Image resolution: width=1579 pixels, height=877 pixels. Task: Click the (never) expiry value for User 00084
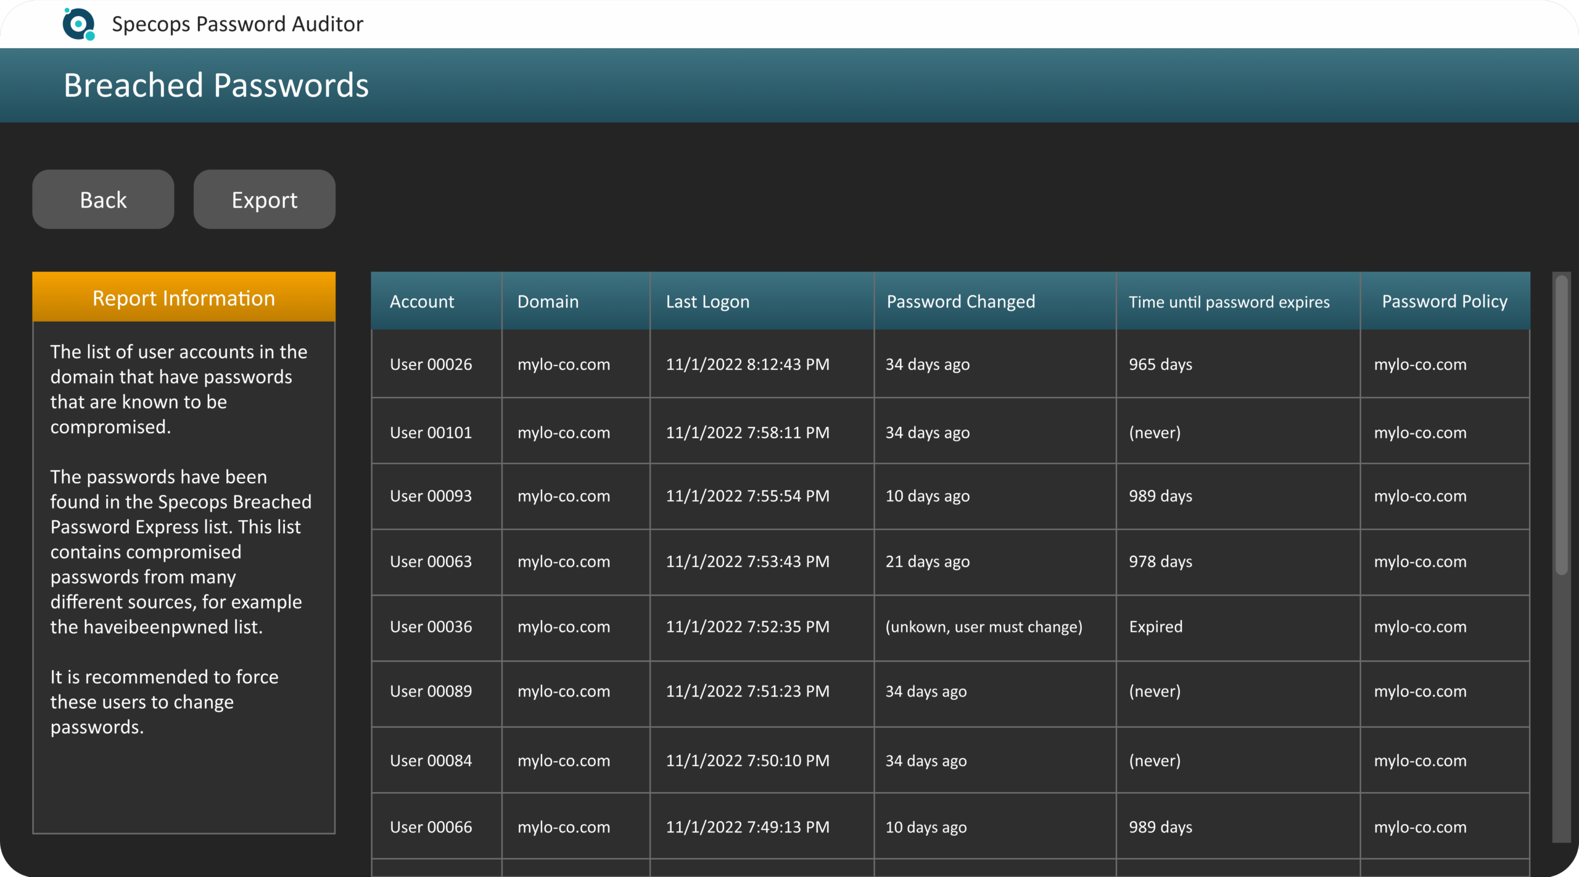click(1154, 761)
